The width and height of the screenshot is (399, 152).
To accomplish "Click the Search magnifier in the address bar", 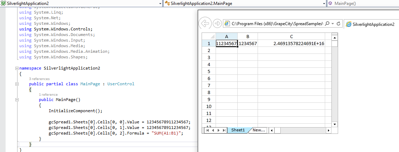I will click(x=328, y=24).
